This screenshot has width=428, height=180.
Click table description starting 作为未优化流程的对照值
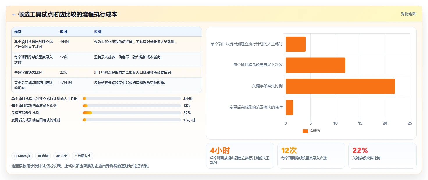coord(135,42)
